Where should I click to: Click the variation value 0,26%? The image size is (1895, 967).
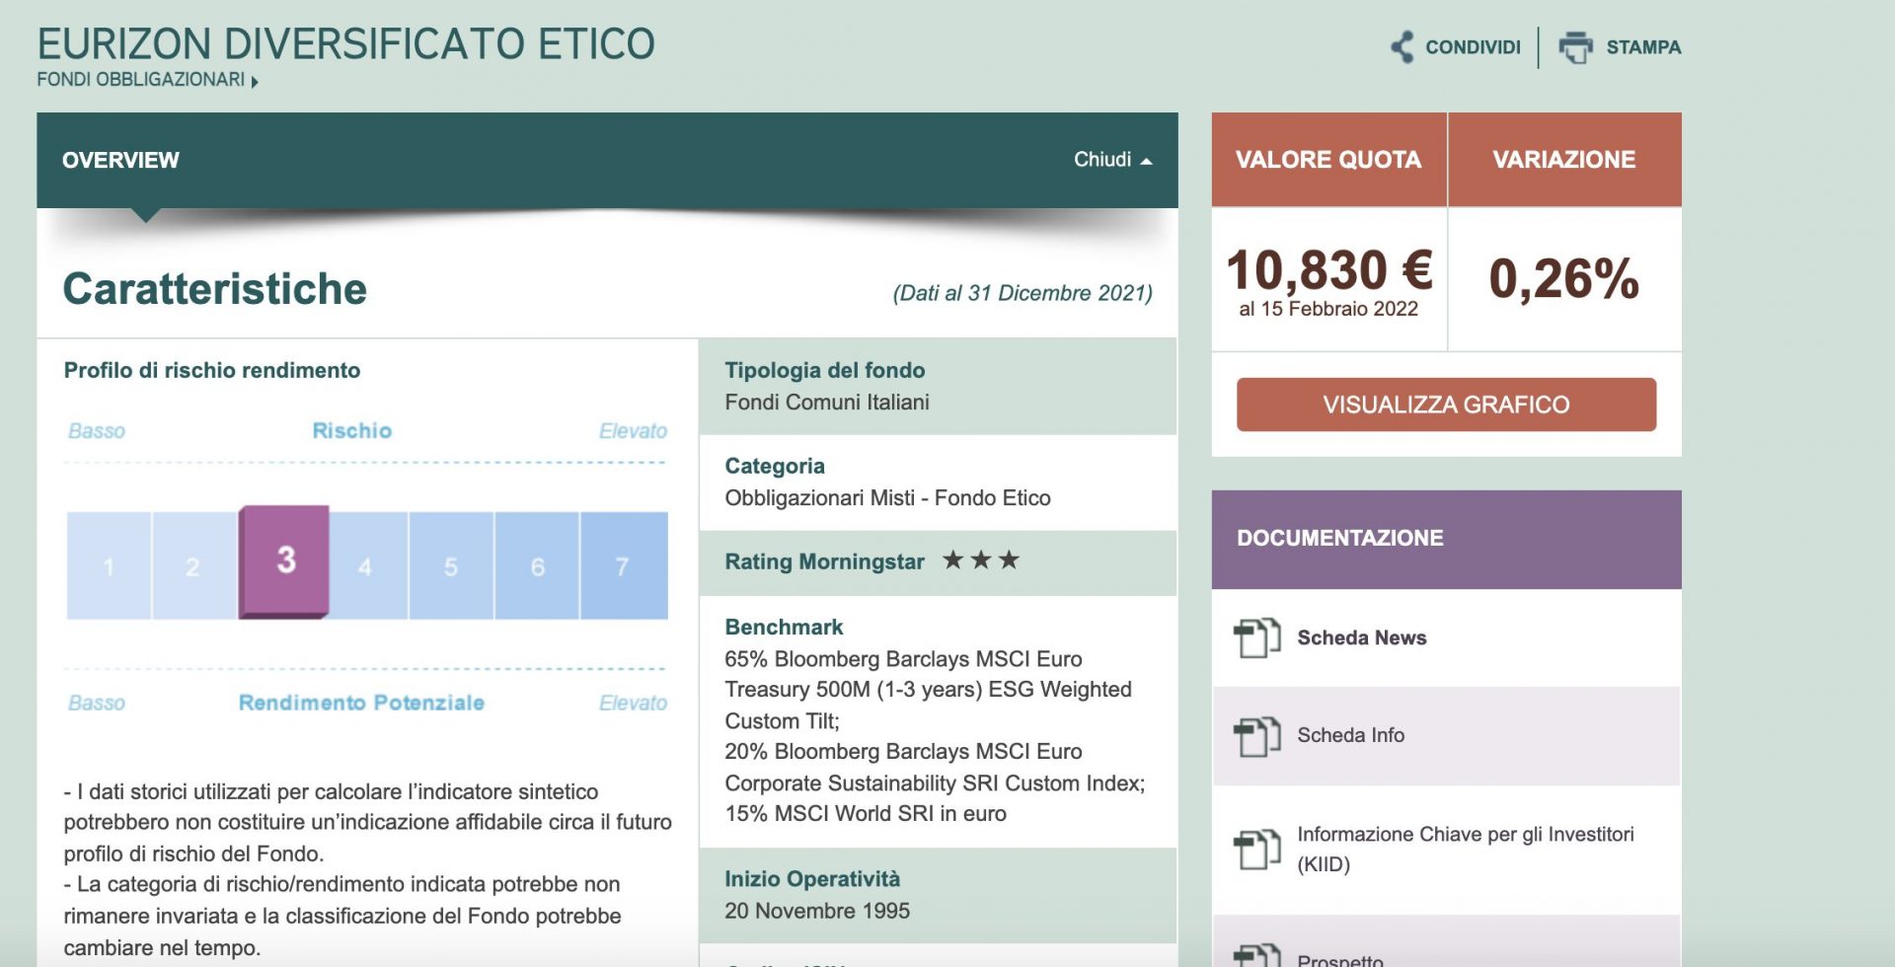(1563, 278)
